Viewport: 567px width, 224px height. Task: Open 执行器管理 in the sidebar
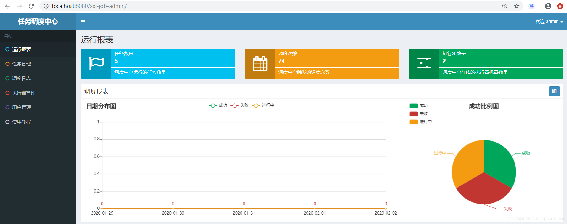pyautogui.click(x=38, y=93)
